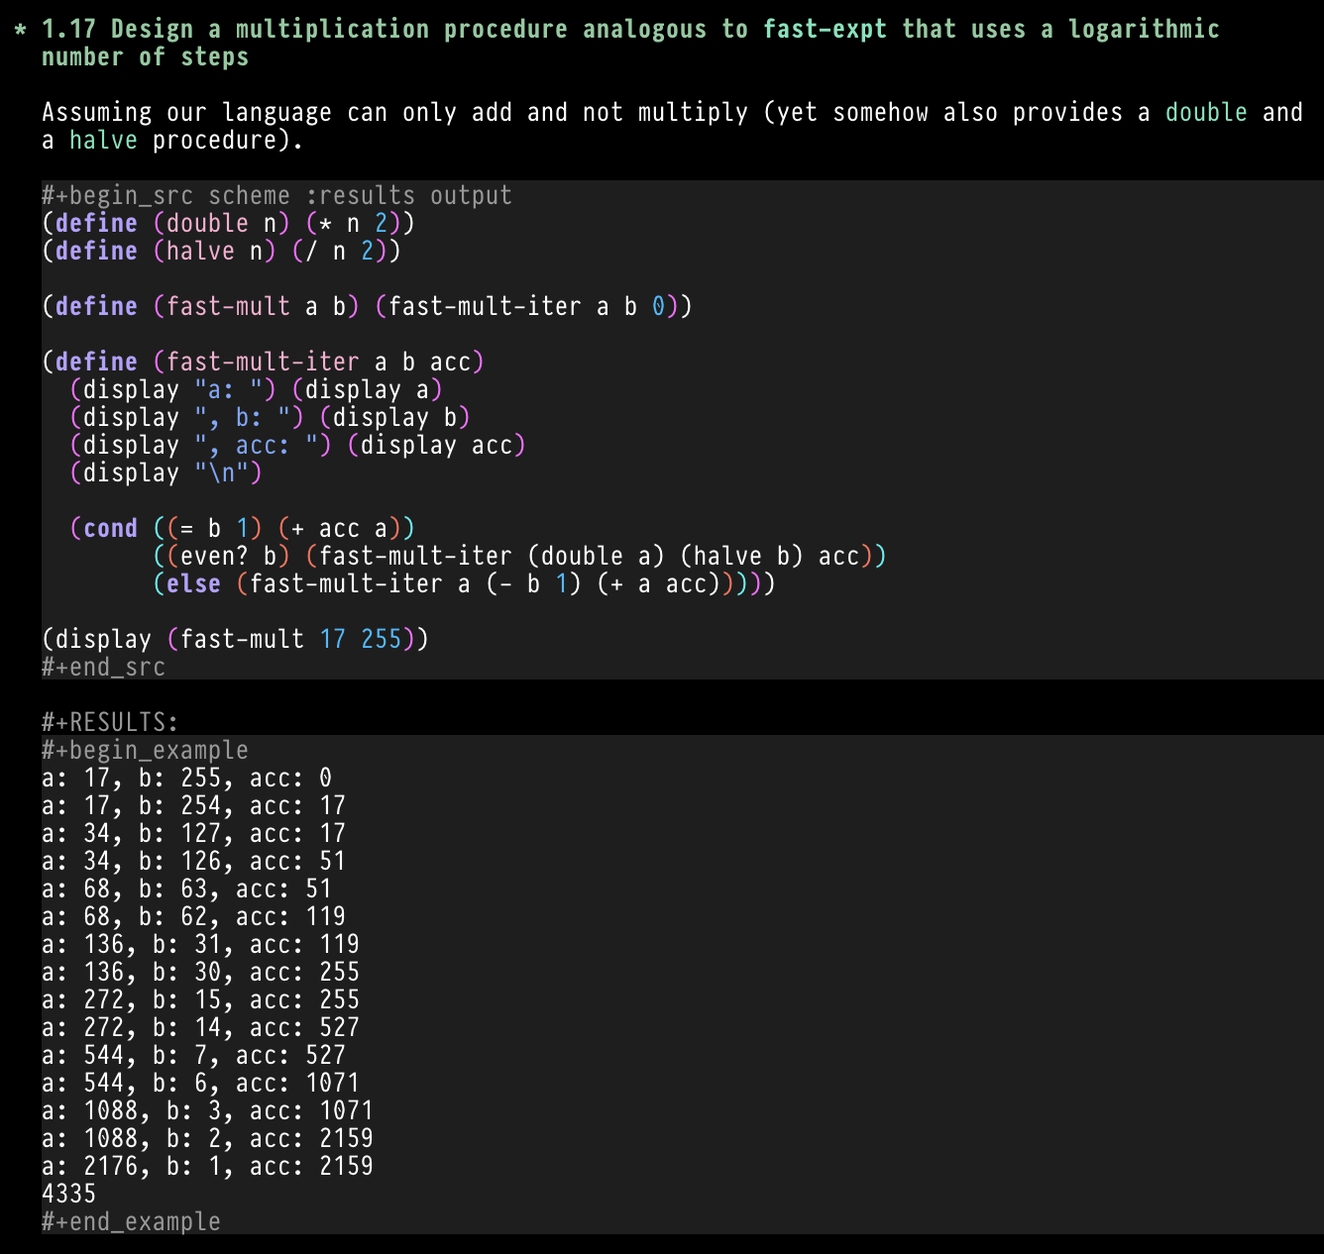Collapse the results at #+begin_example
Image resolution: width=1324 pixels, height=1254 pixels.
(x=145, y=750)
